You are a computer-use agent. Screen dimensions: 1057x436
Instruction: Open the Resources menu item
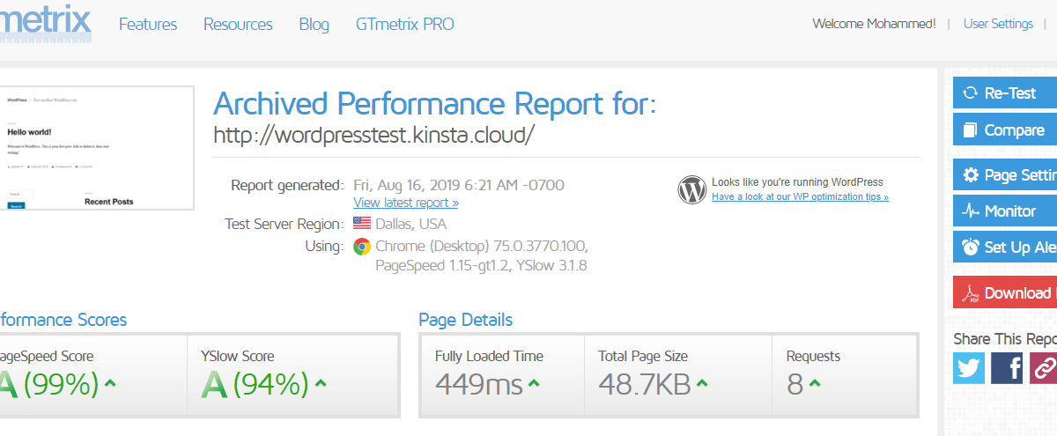[x=238, y=25]
